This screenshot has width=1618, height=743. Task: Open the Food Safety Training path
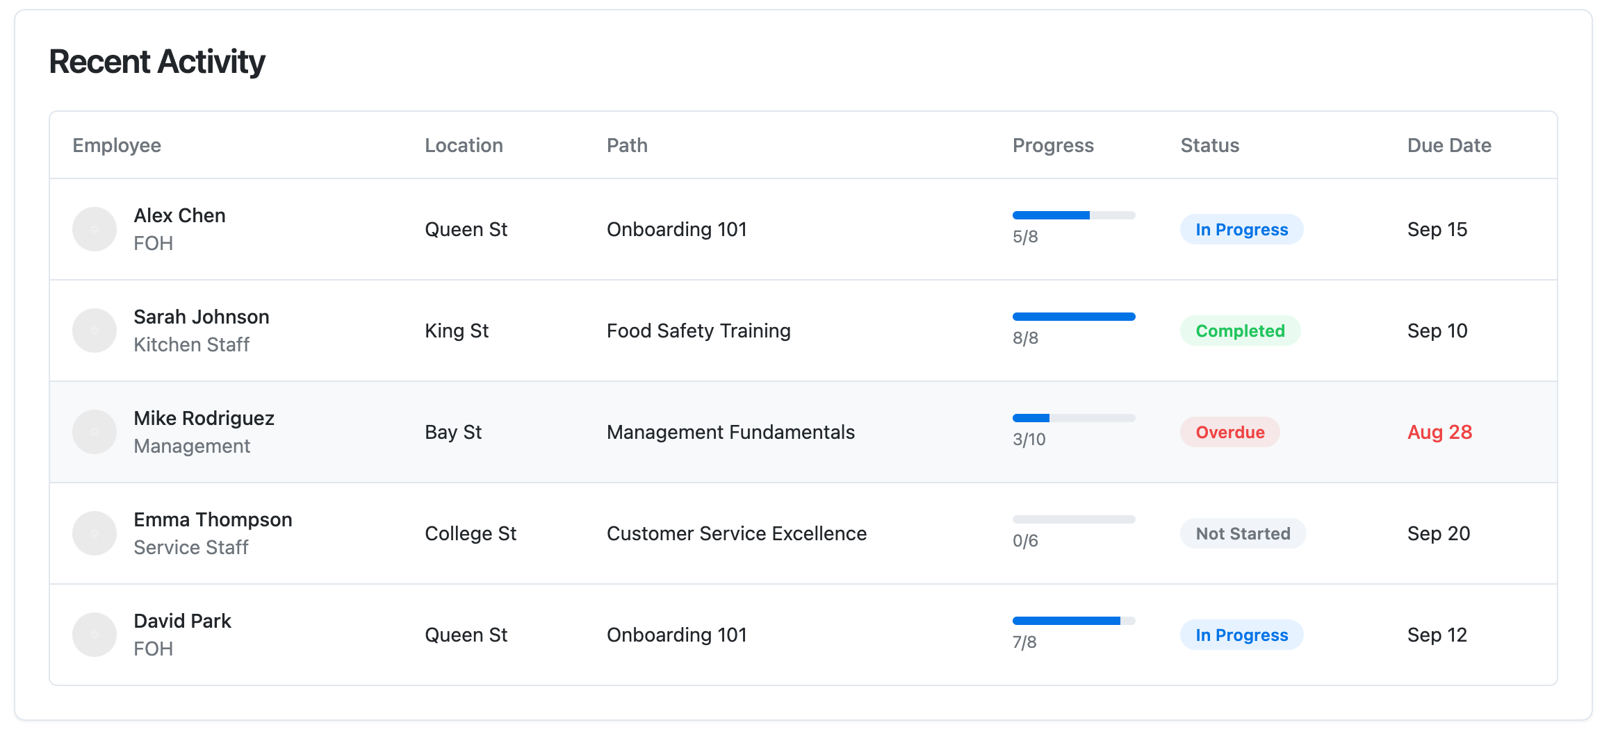tap(698, 331)
